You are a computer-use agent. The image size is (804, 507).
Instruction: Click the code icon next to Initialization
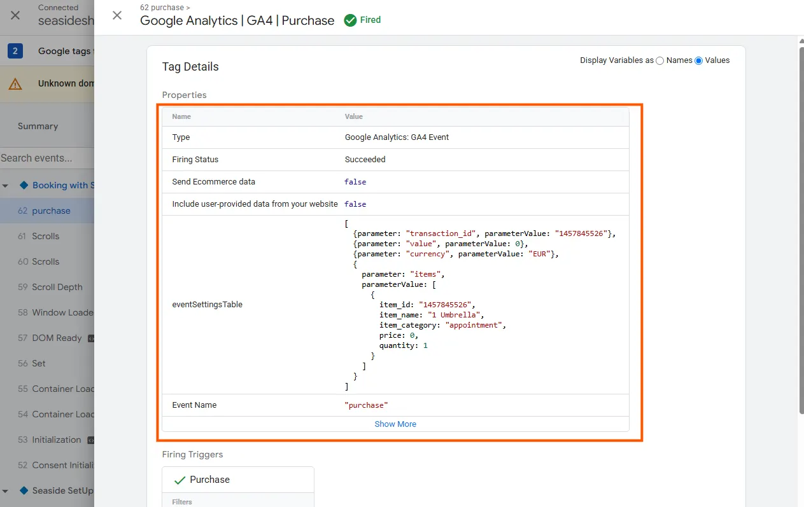(90, 440)
